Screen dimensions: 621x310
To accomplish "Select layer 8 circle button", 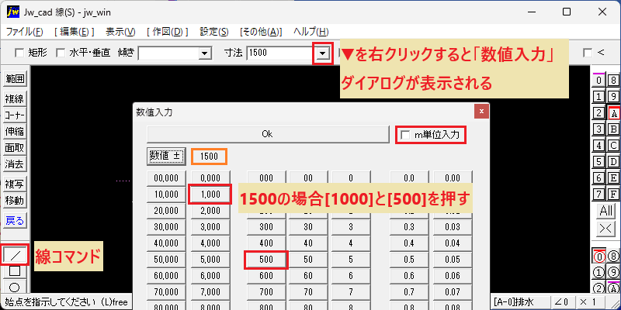I will point(614,257).
